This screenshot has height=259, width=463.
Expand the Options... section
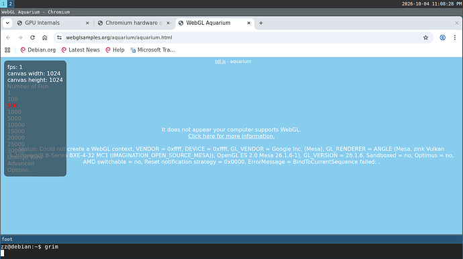[x=20, y=170]
